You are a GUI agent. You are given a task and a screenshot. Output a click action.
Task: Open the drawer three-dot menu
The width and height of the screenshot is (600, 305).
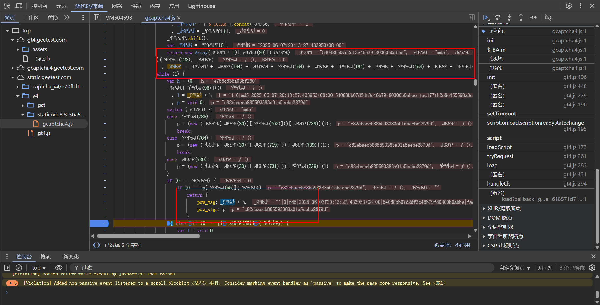coord(7,256)
